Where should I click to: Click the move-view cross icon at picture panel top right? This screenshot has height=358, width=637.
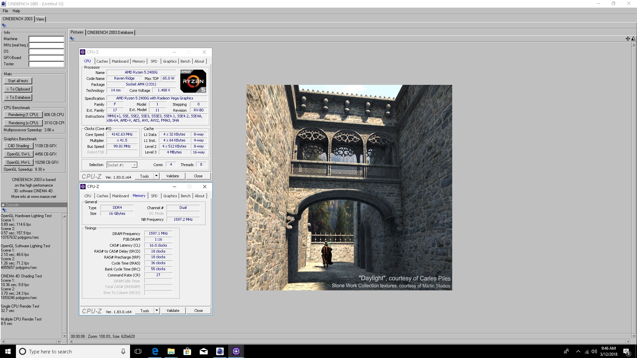coord(628,39)
